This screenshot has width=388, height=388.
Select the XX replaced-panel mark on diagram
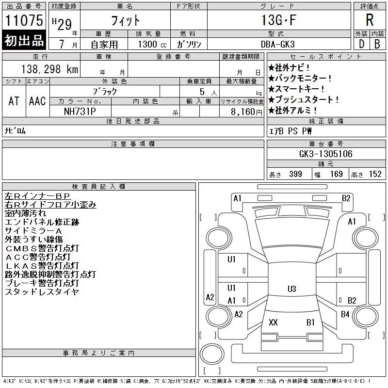click(x=273, y=322)
